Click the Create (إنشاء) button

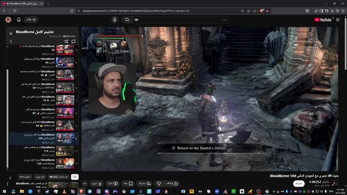click(x=31, y=20)
